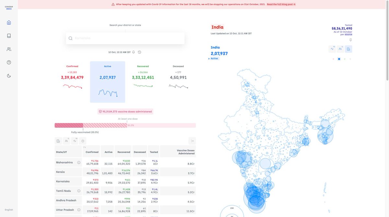Image resolution: width=389 pixels, height=217 pixels.
Task: Toggle the map's district view icon
Action: coord(348,49)
